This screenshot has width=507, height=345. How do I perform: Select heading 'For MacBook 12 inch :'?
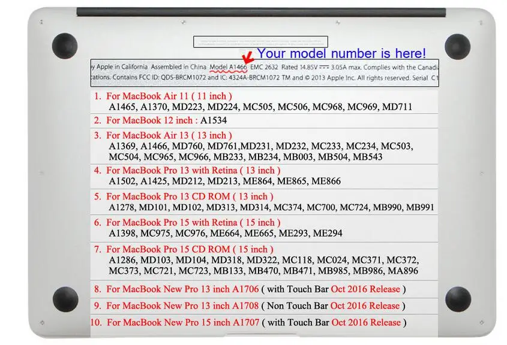coord(152,120)
